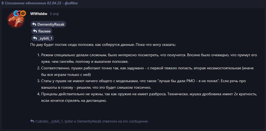Screen dimensions: 266x131
Task: Jump to the quoted _zybili_1 reply chip
Action: [x=42, y=38]
